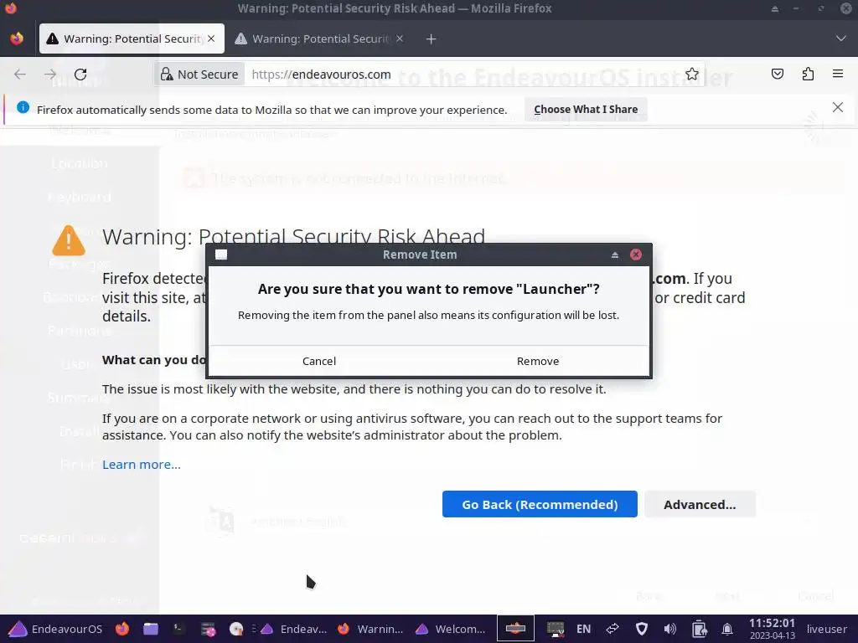
Task: Open a new tab with the plus button
Action: [432, 39]
